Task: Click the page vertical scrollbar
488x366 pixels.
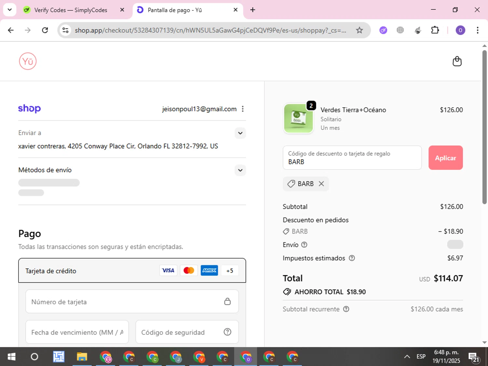Action: point(484,127)
